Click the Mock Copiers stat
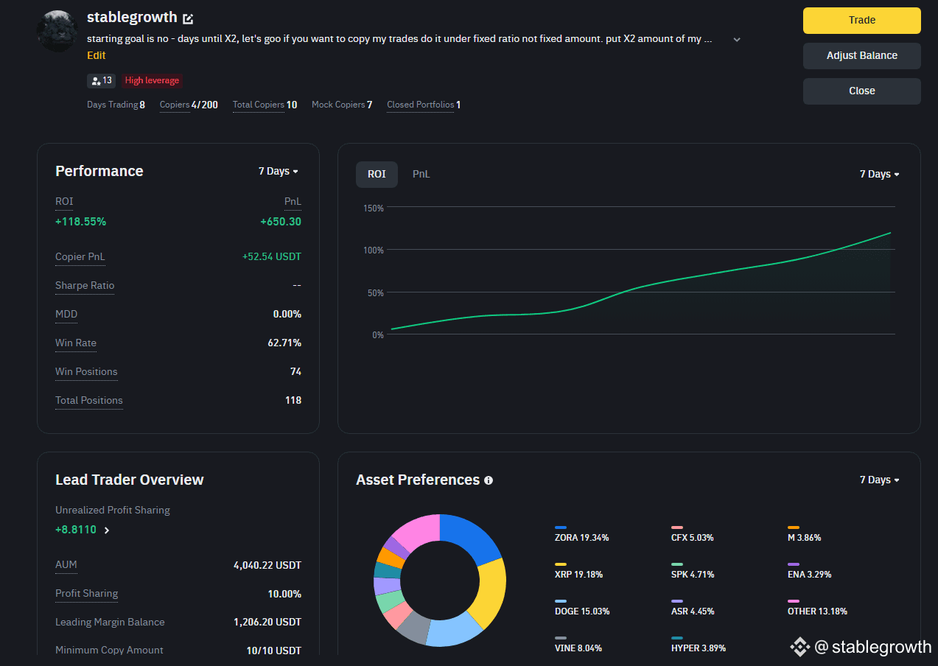 pos(342,105)
